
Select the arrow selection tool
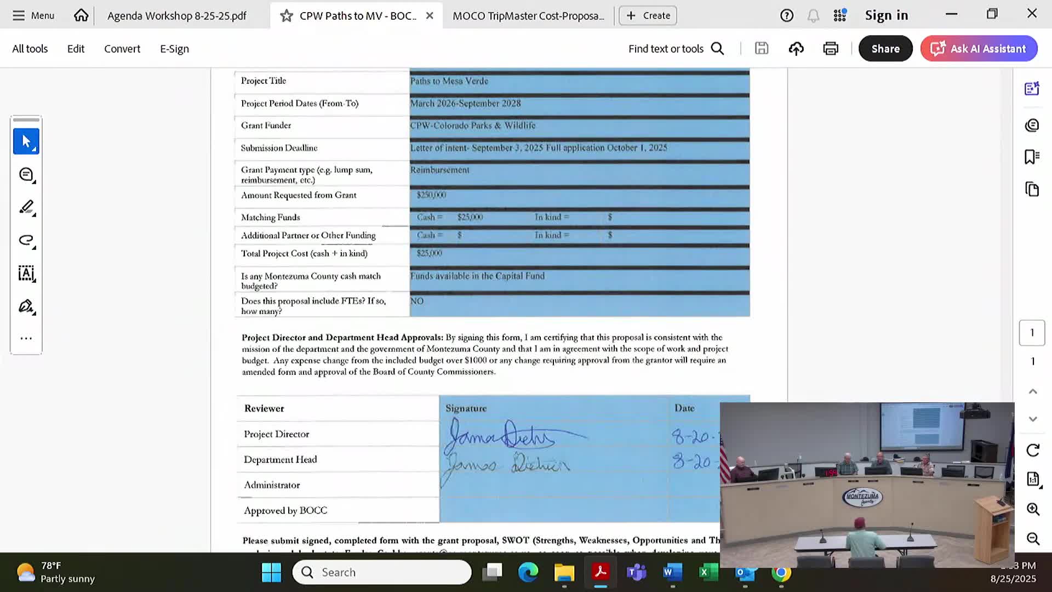[x=26, y=141]
